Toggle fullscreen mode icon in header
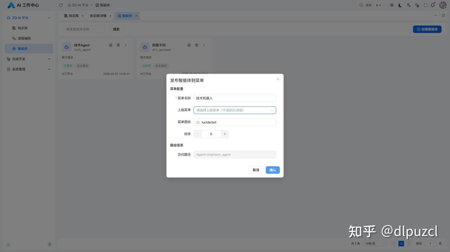This screenshot has width=450, height=252. click(x=425, y=5)
